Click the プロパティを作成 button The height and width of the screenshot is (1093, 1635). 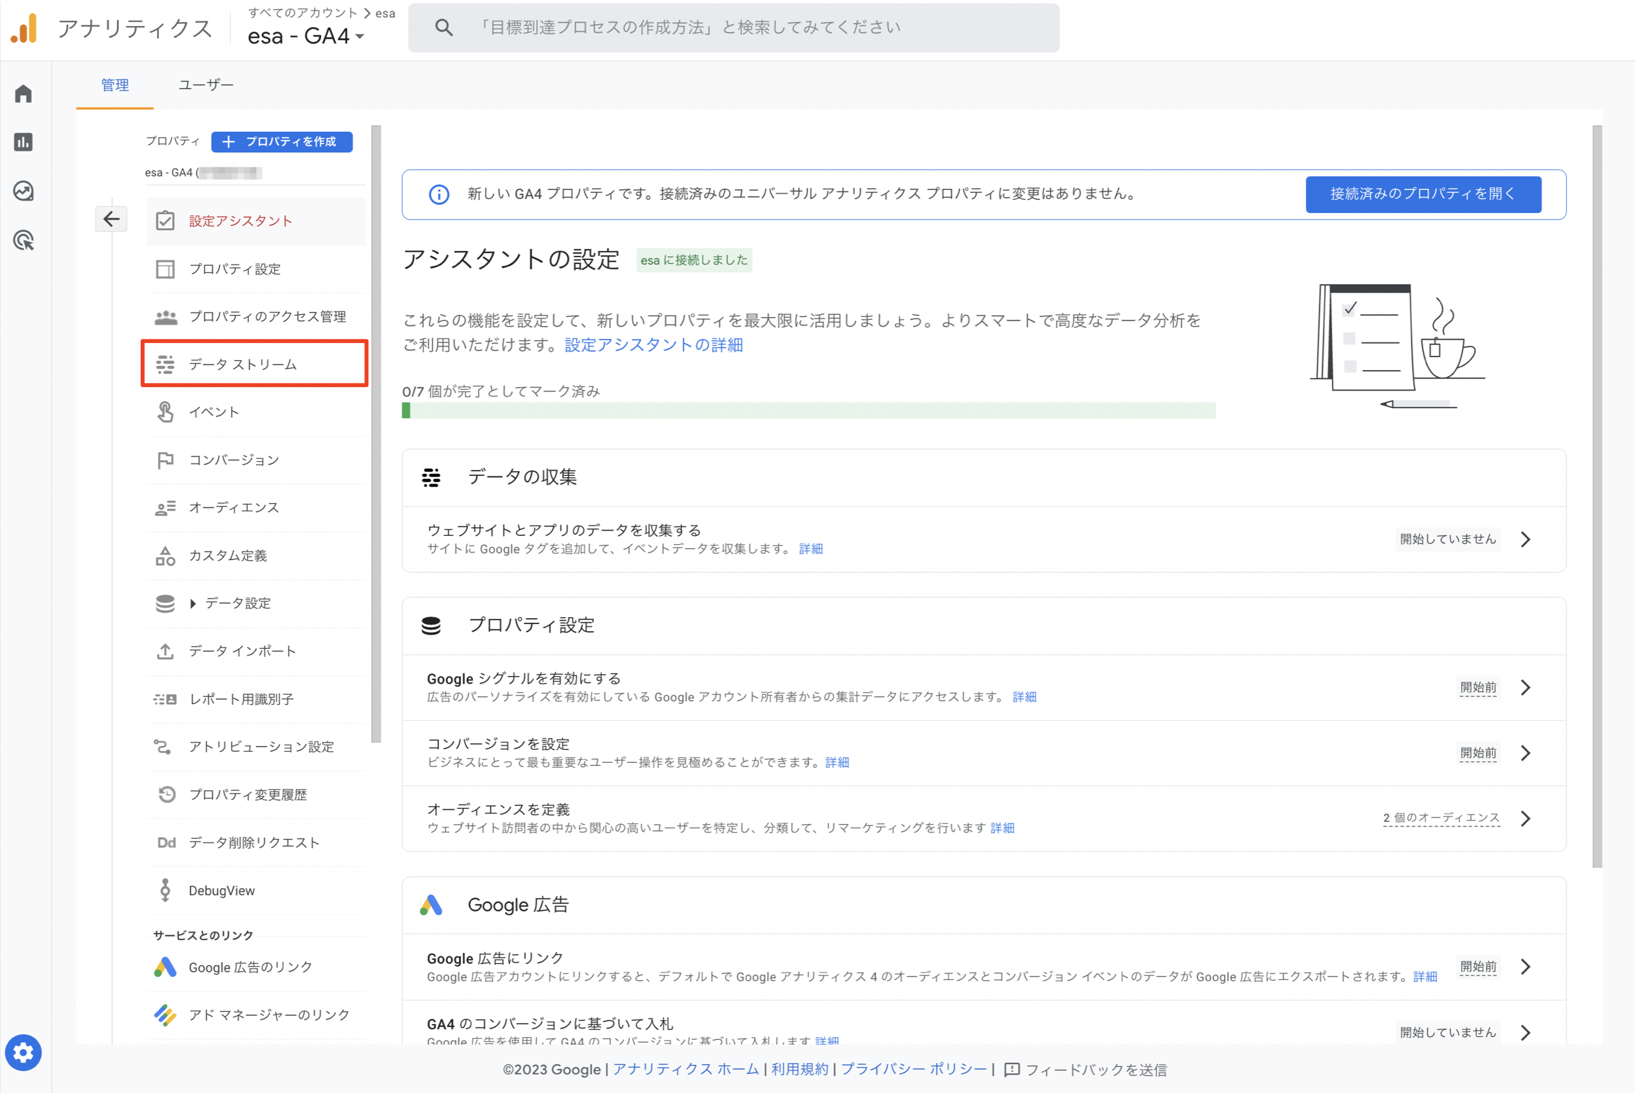[x=282, y=142]
